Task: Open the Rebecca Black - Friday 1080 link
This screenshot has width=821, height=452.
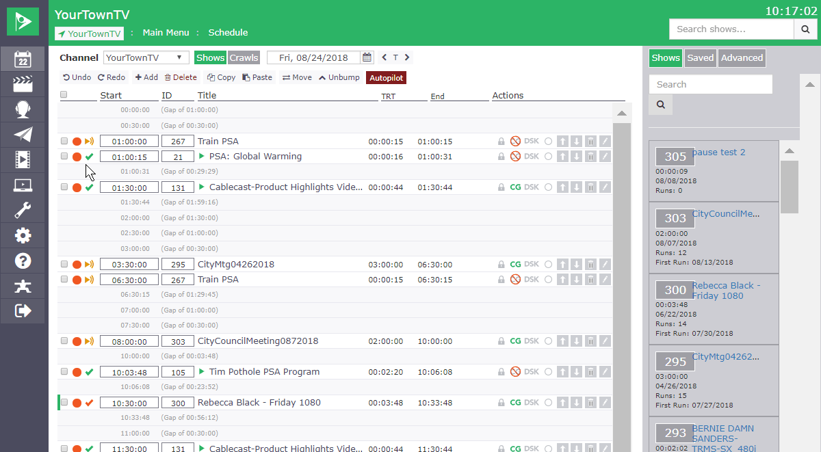Action: tap(727, 291)
